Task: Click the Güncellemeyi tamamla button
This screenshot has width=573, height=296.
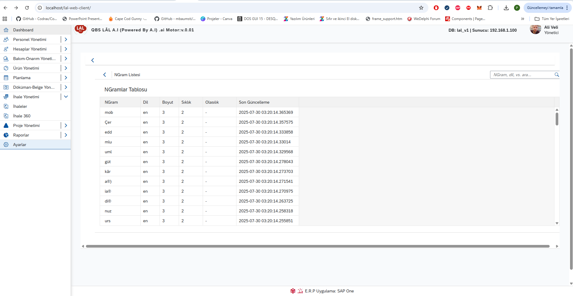Action: click(x=545, y=8)
